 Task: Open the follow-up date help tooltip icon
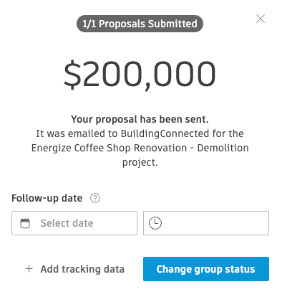95,198
